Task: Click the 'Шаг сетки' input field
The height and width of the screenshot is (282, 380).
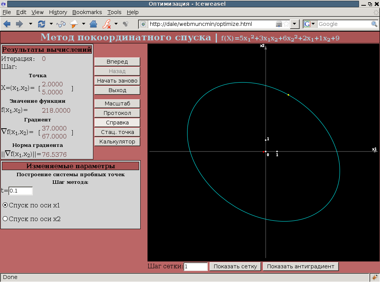Action: (x=196, y=266)
